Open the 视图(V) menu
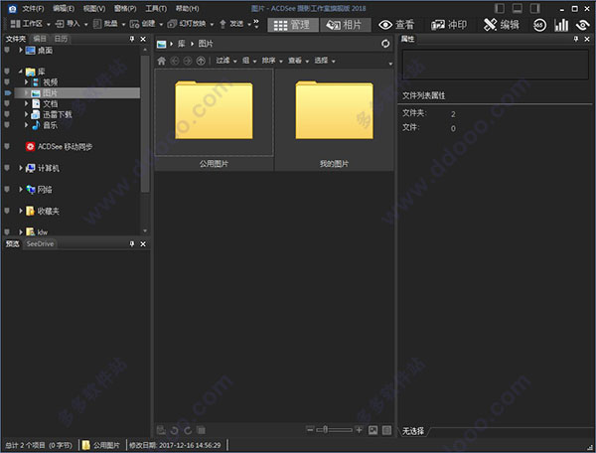Screen dimensions: 596x453 click(94, 8)
